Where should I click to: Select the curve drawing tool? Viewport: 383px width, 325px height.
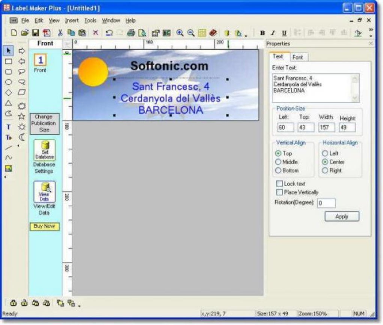[x=9, y=158]
